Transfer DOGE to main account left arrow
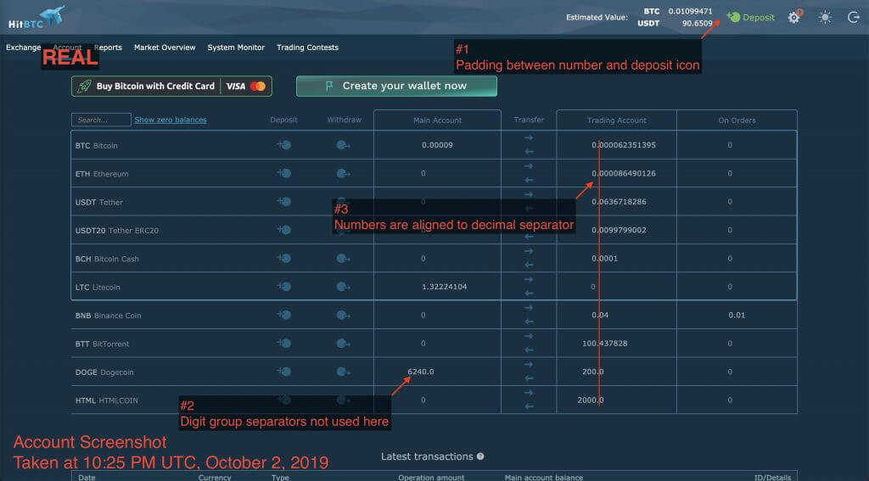The height and width of the screenshot is (481, 869). point(529,378)
